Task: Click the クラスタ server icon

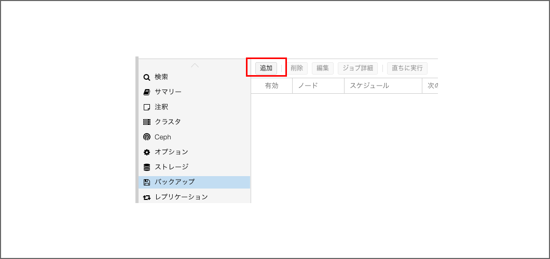Action: pyautogui.click(x=147, y=122)
